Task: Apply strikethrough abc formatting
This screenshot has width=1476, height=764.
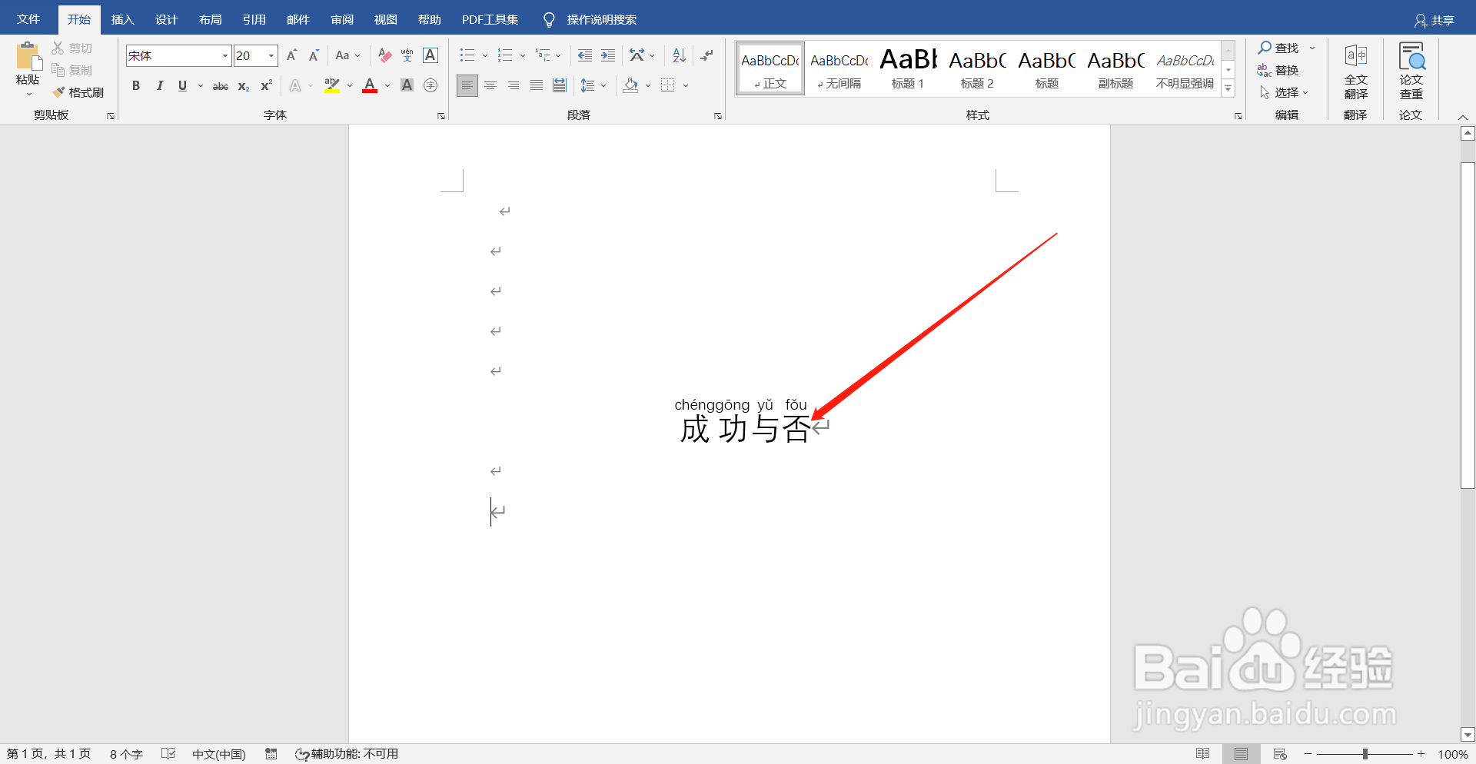Action: (x=221, y=85)
